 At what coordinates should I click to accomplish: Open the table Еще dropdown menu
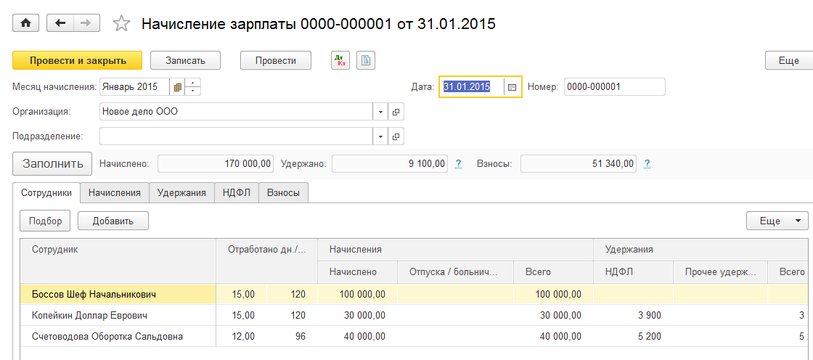[x=777, y=221]
